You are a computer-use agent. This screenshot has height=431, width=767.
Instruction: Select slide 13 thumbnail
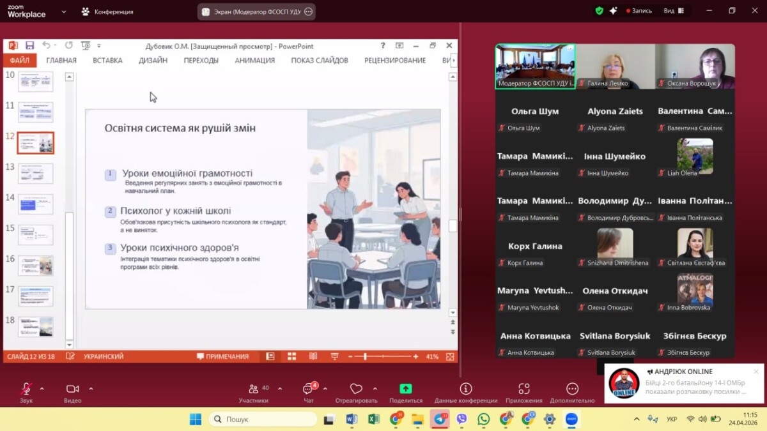click(36, 173)
